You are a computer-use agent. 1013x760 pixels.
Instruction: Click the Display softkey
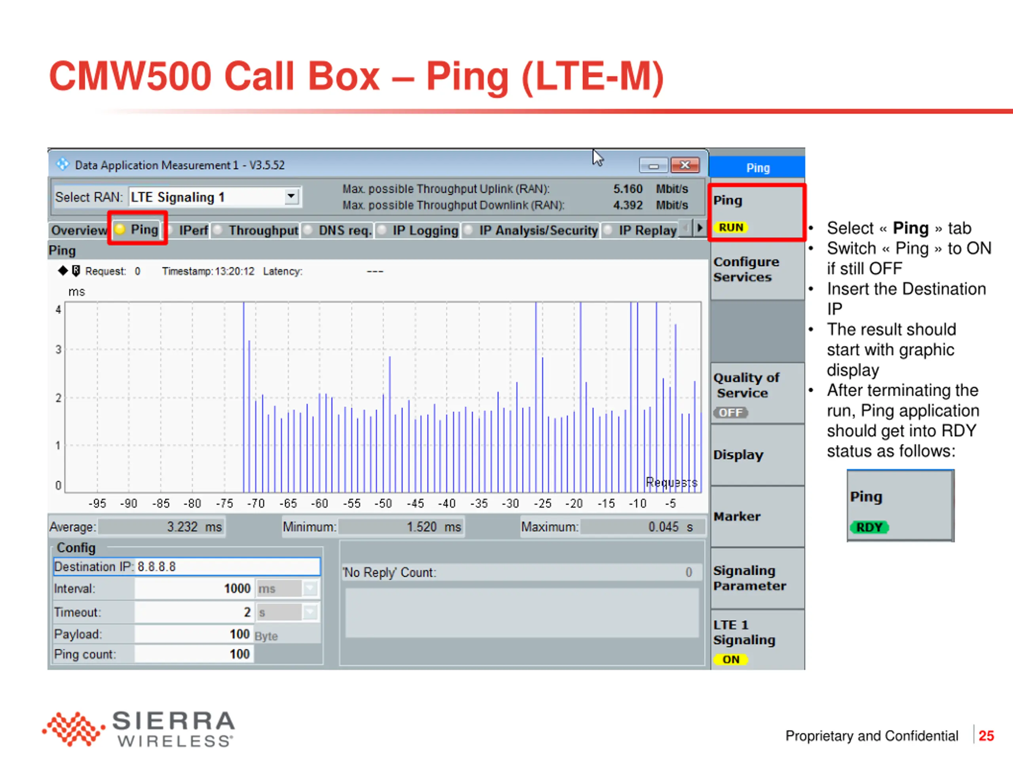click(757, 454)
